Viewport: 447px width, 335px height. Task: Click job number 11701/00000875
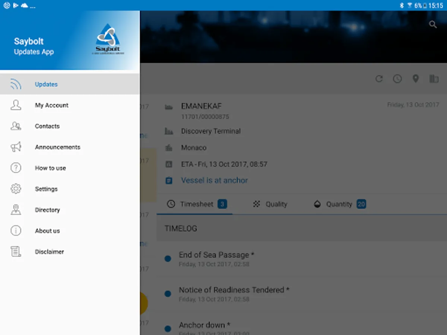205,117
